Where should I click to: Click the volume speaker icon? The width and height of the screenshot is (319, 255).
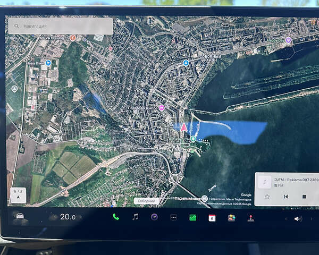click(x=297, y=218)
